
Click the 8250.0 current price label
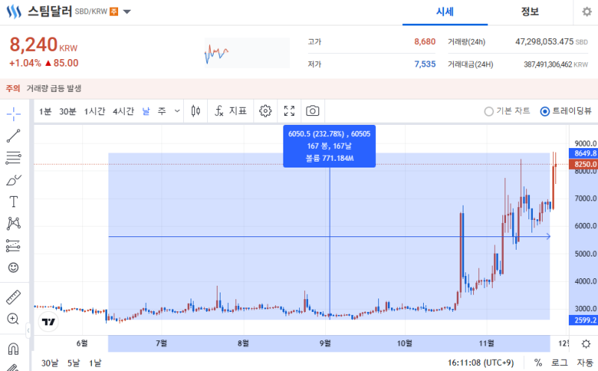point(583,164)
